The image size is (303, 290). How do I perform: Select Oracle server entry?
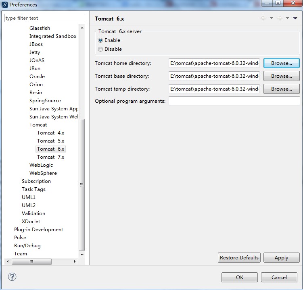point(37,77)
